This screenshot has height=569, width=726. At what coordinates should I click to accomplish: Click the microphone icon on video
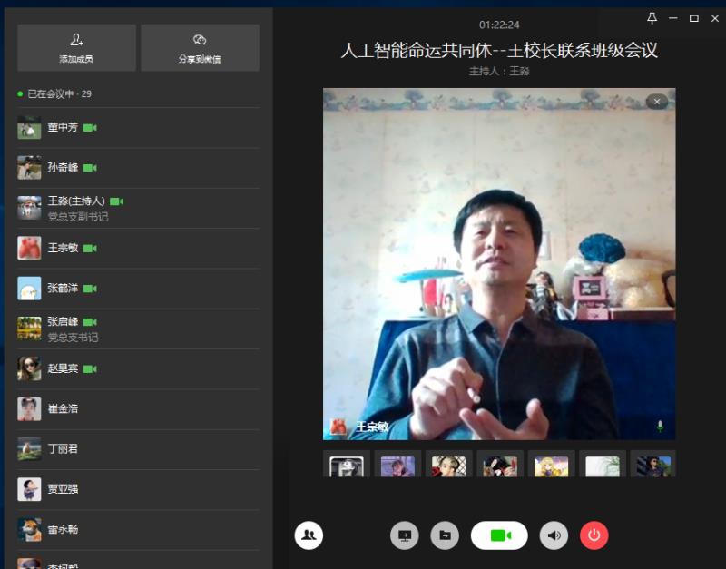[660, 426]
